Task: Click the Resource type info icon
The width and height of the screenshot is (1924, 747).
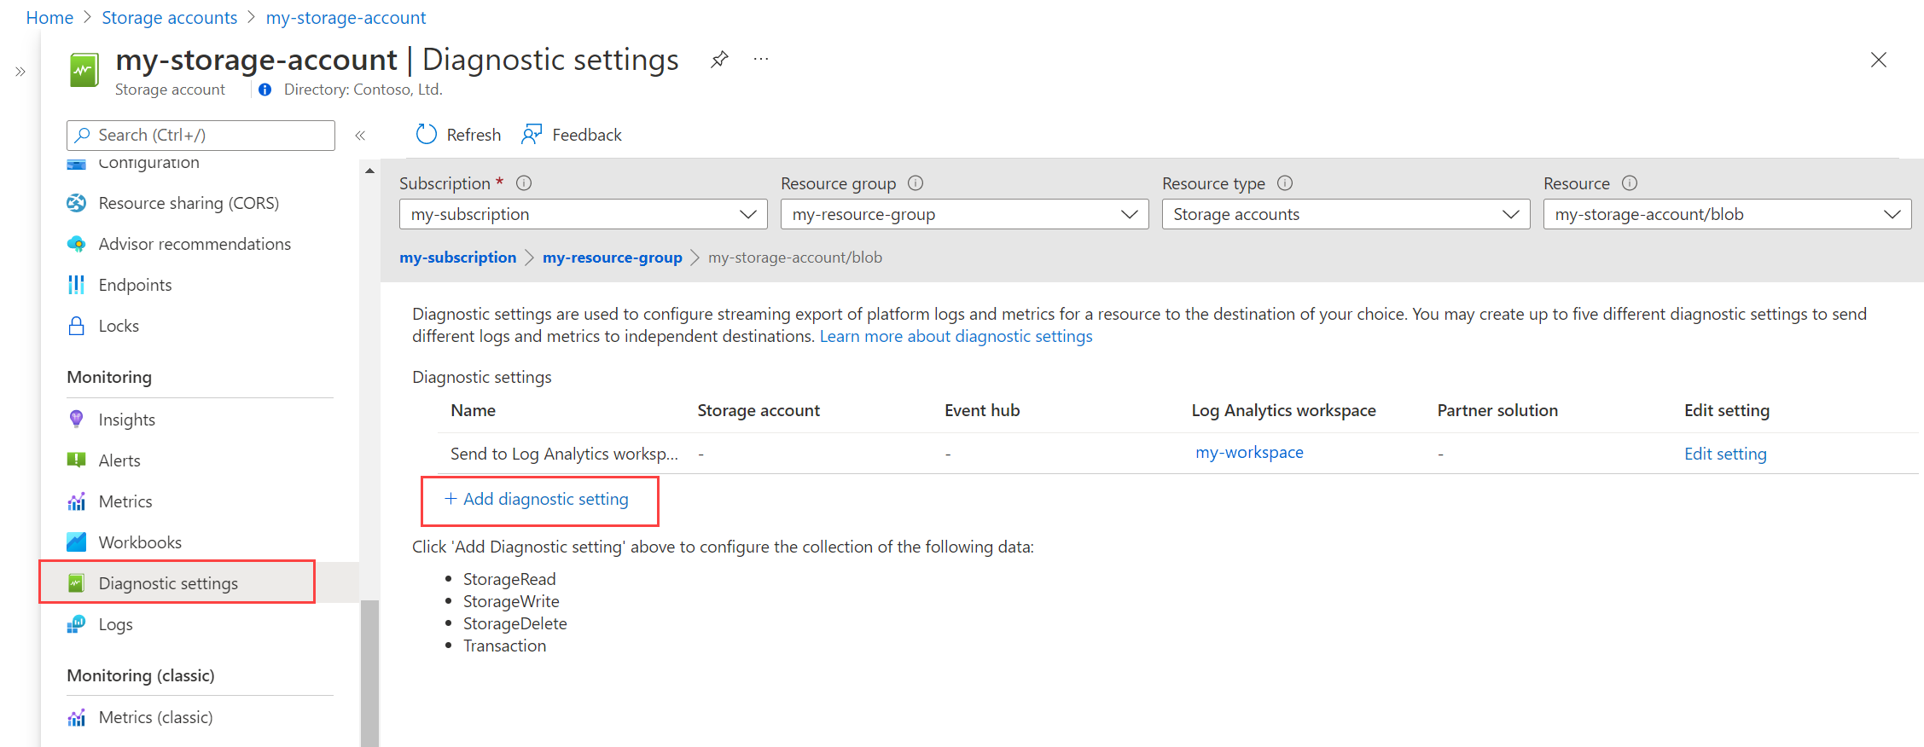Action: pos(1285,183)
